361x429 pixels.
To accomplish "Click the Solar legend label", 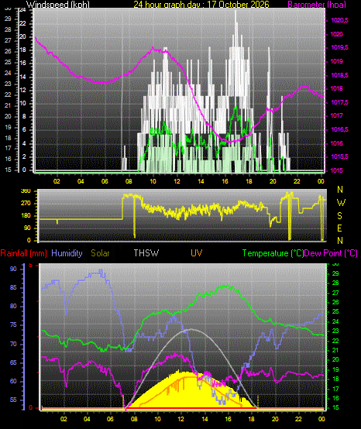I will 100,253.
